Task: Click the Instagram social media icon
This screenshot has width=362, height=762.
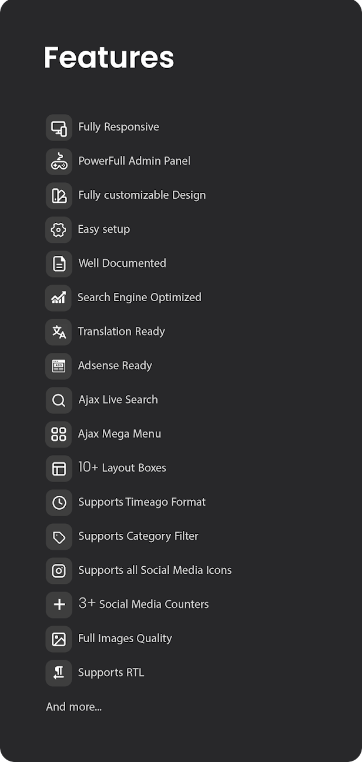Action: click(x=59, y=571)
